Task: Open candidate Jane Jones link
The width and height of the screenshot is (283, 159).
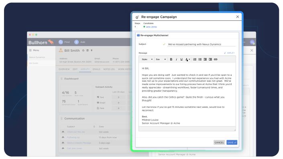Action: (151, 27)
